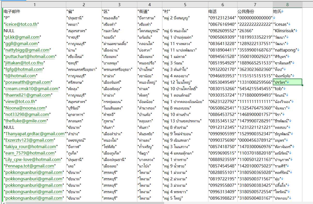This screenshot has height=204, width=313.
Task: Select cell with phone "0828855101"
Action: [223, 172]
